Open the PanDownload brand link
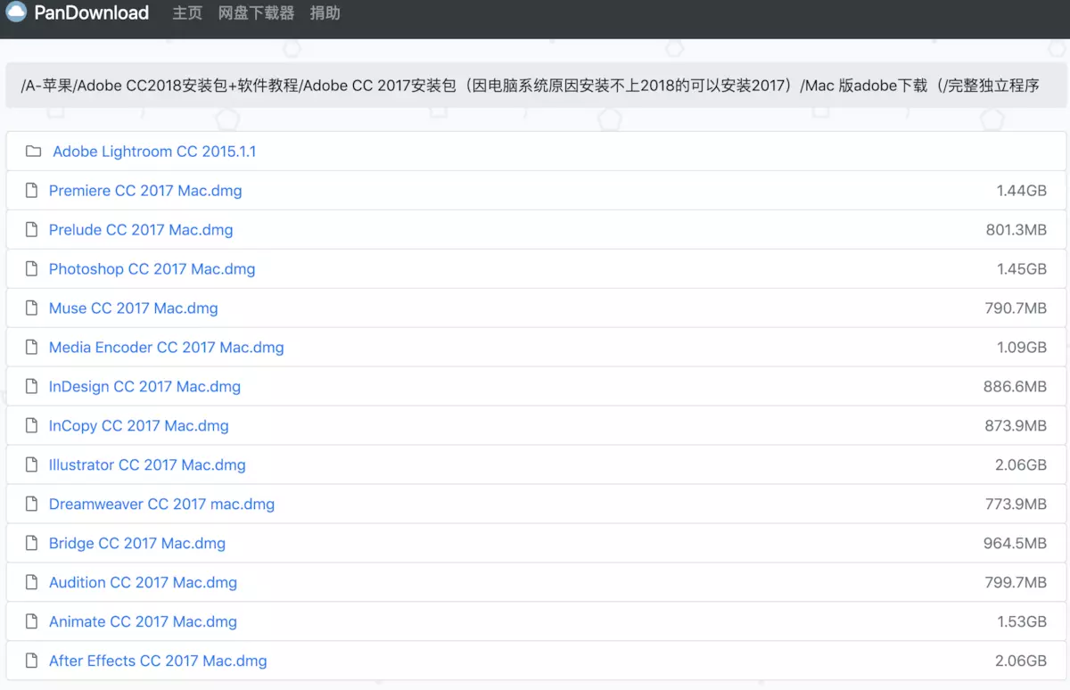1070x690 pixels. tap(91, 12)
